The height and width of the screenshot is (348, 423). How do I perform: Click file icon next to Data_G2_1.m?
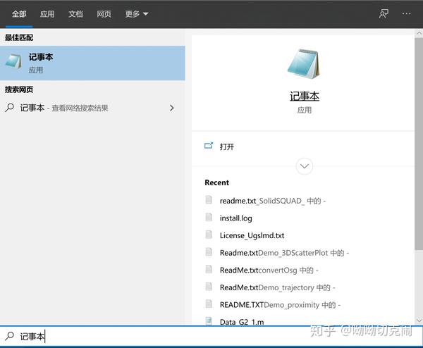tap(209, 321)
